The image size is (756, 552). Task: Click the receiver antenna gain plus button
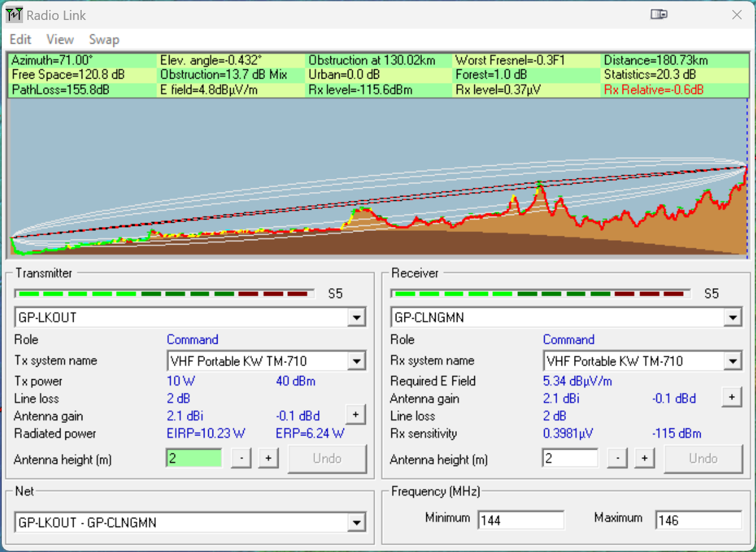pyautogui.click(x=732, y=397)
